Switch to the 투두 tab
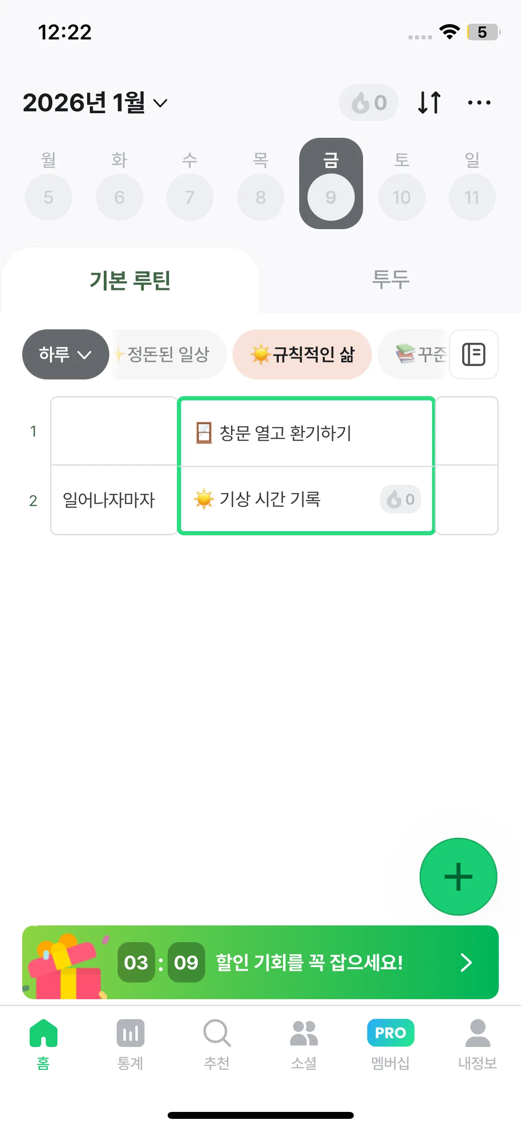Screen dimensions: 521x1130 click(391, 280)
